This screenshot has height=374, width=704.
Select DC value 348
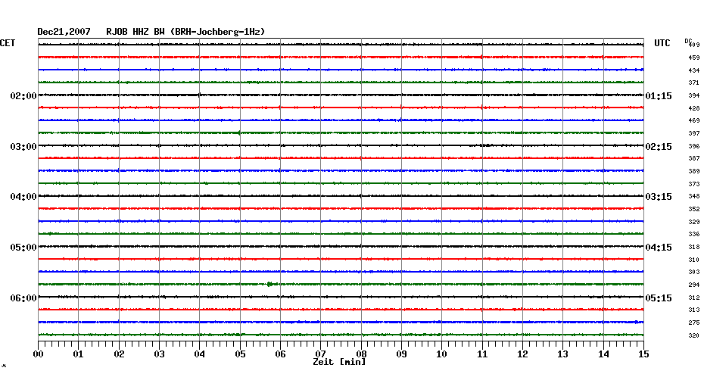[x=693, y=197]
